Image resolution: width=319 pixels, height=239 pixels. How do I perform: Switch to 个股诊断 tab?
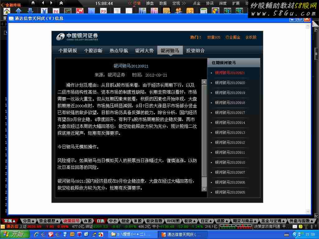pyautogui.click(x=93, y=50)
